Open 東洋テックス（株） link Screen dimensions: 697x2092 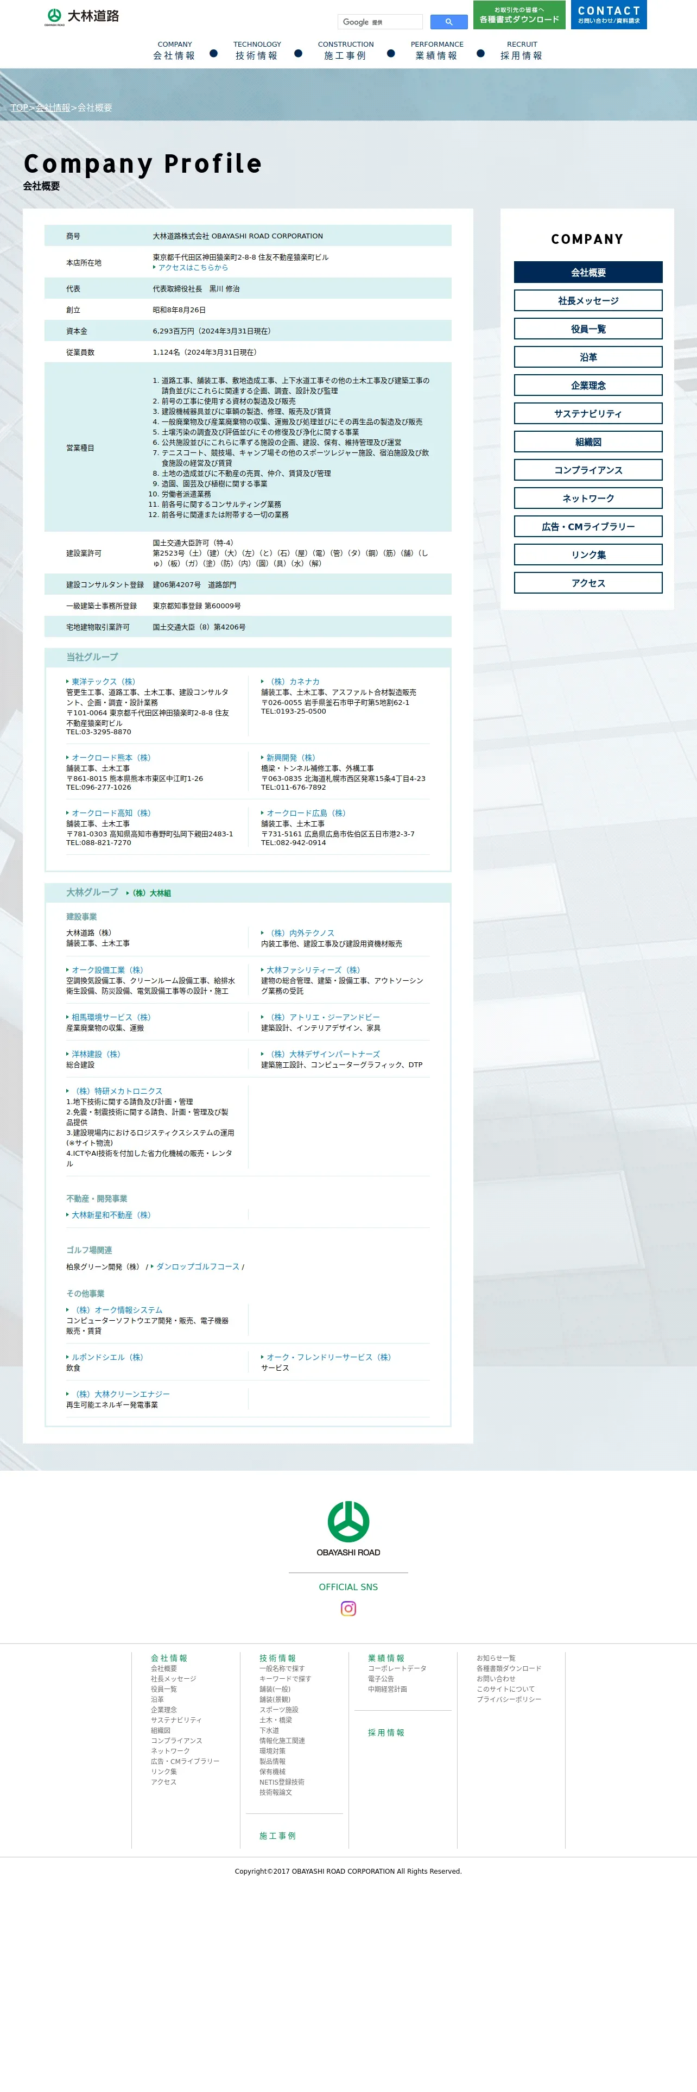tap(103, 682)
